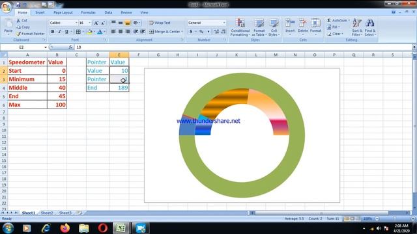The height and width of the screenshot is (234, 417).
Task: Open Format as Table gallery
Action: (259, 27)
